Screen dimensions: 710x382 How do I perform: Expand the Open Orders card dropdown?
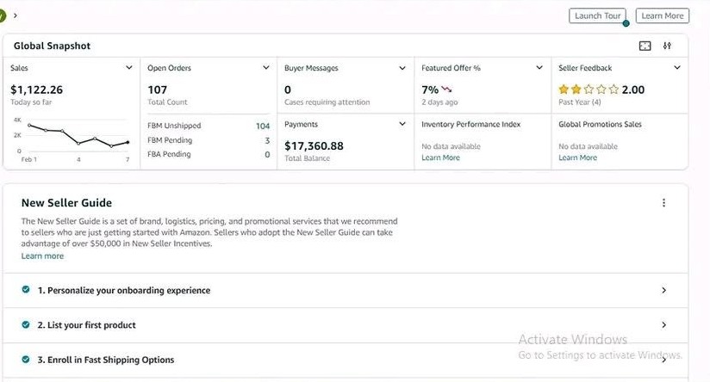coord(265,67)
